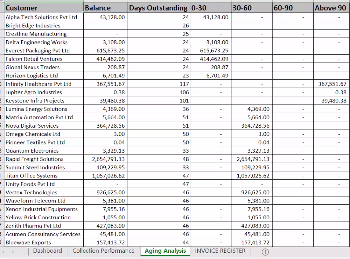Viewport: 350px width, 259px height.
Task: Select the 60-90 header cell
Action: [293, 8]
